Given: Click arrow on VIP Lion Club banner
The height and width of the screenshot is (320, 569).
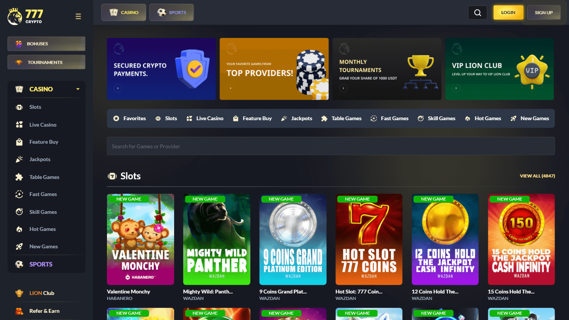Looking at the screenshot, I should pyautogui.click(x=456, y=88).
